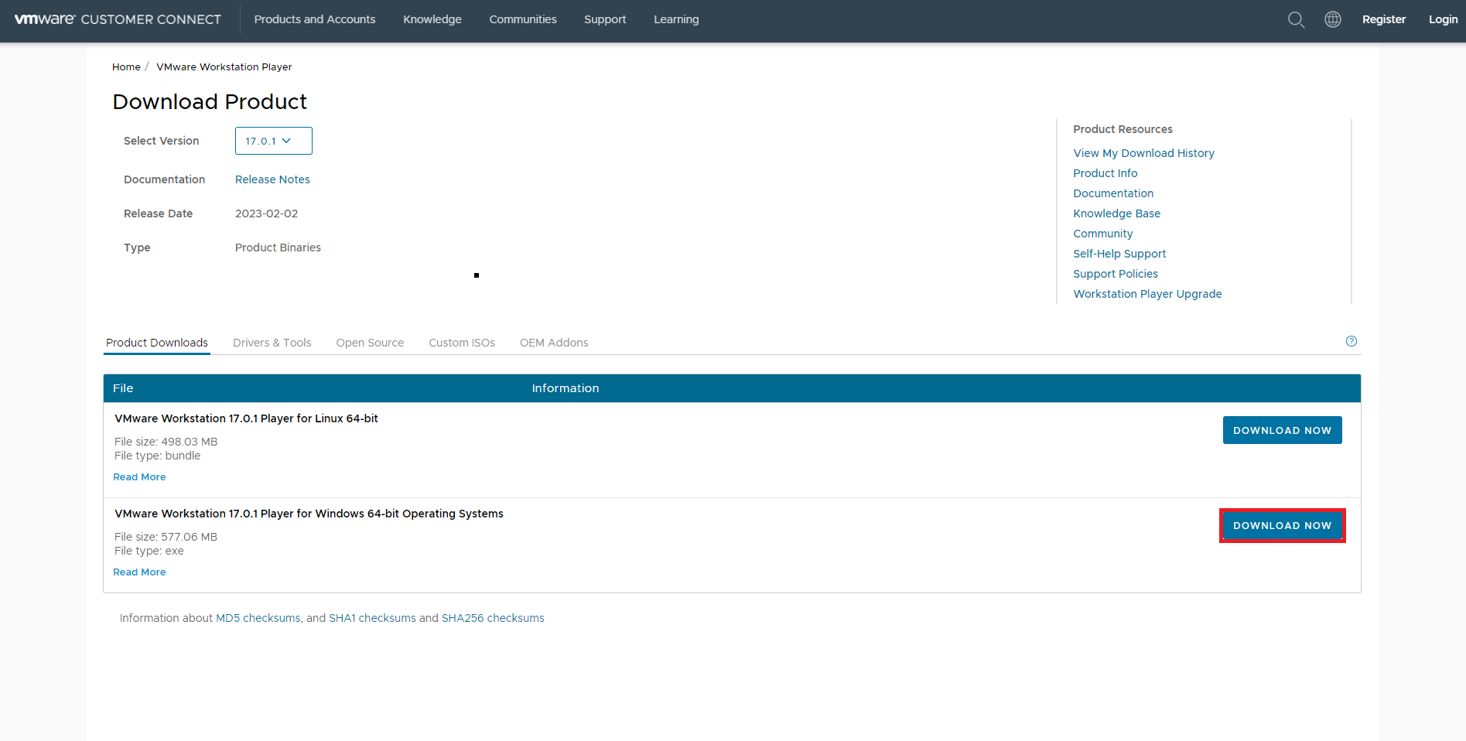Open the Self-Help Support link
The image size is (1466, 741).
(1119, 254)
